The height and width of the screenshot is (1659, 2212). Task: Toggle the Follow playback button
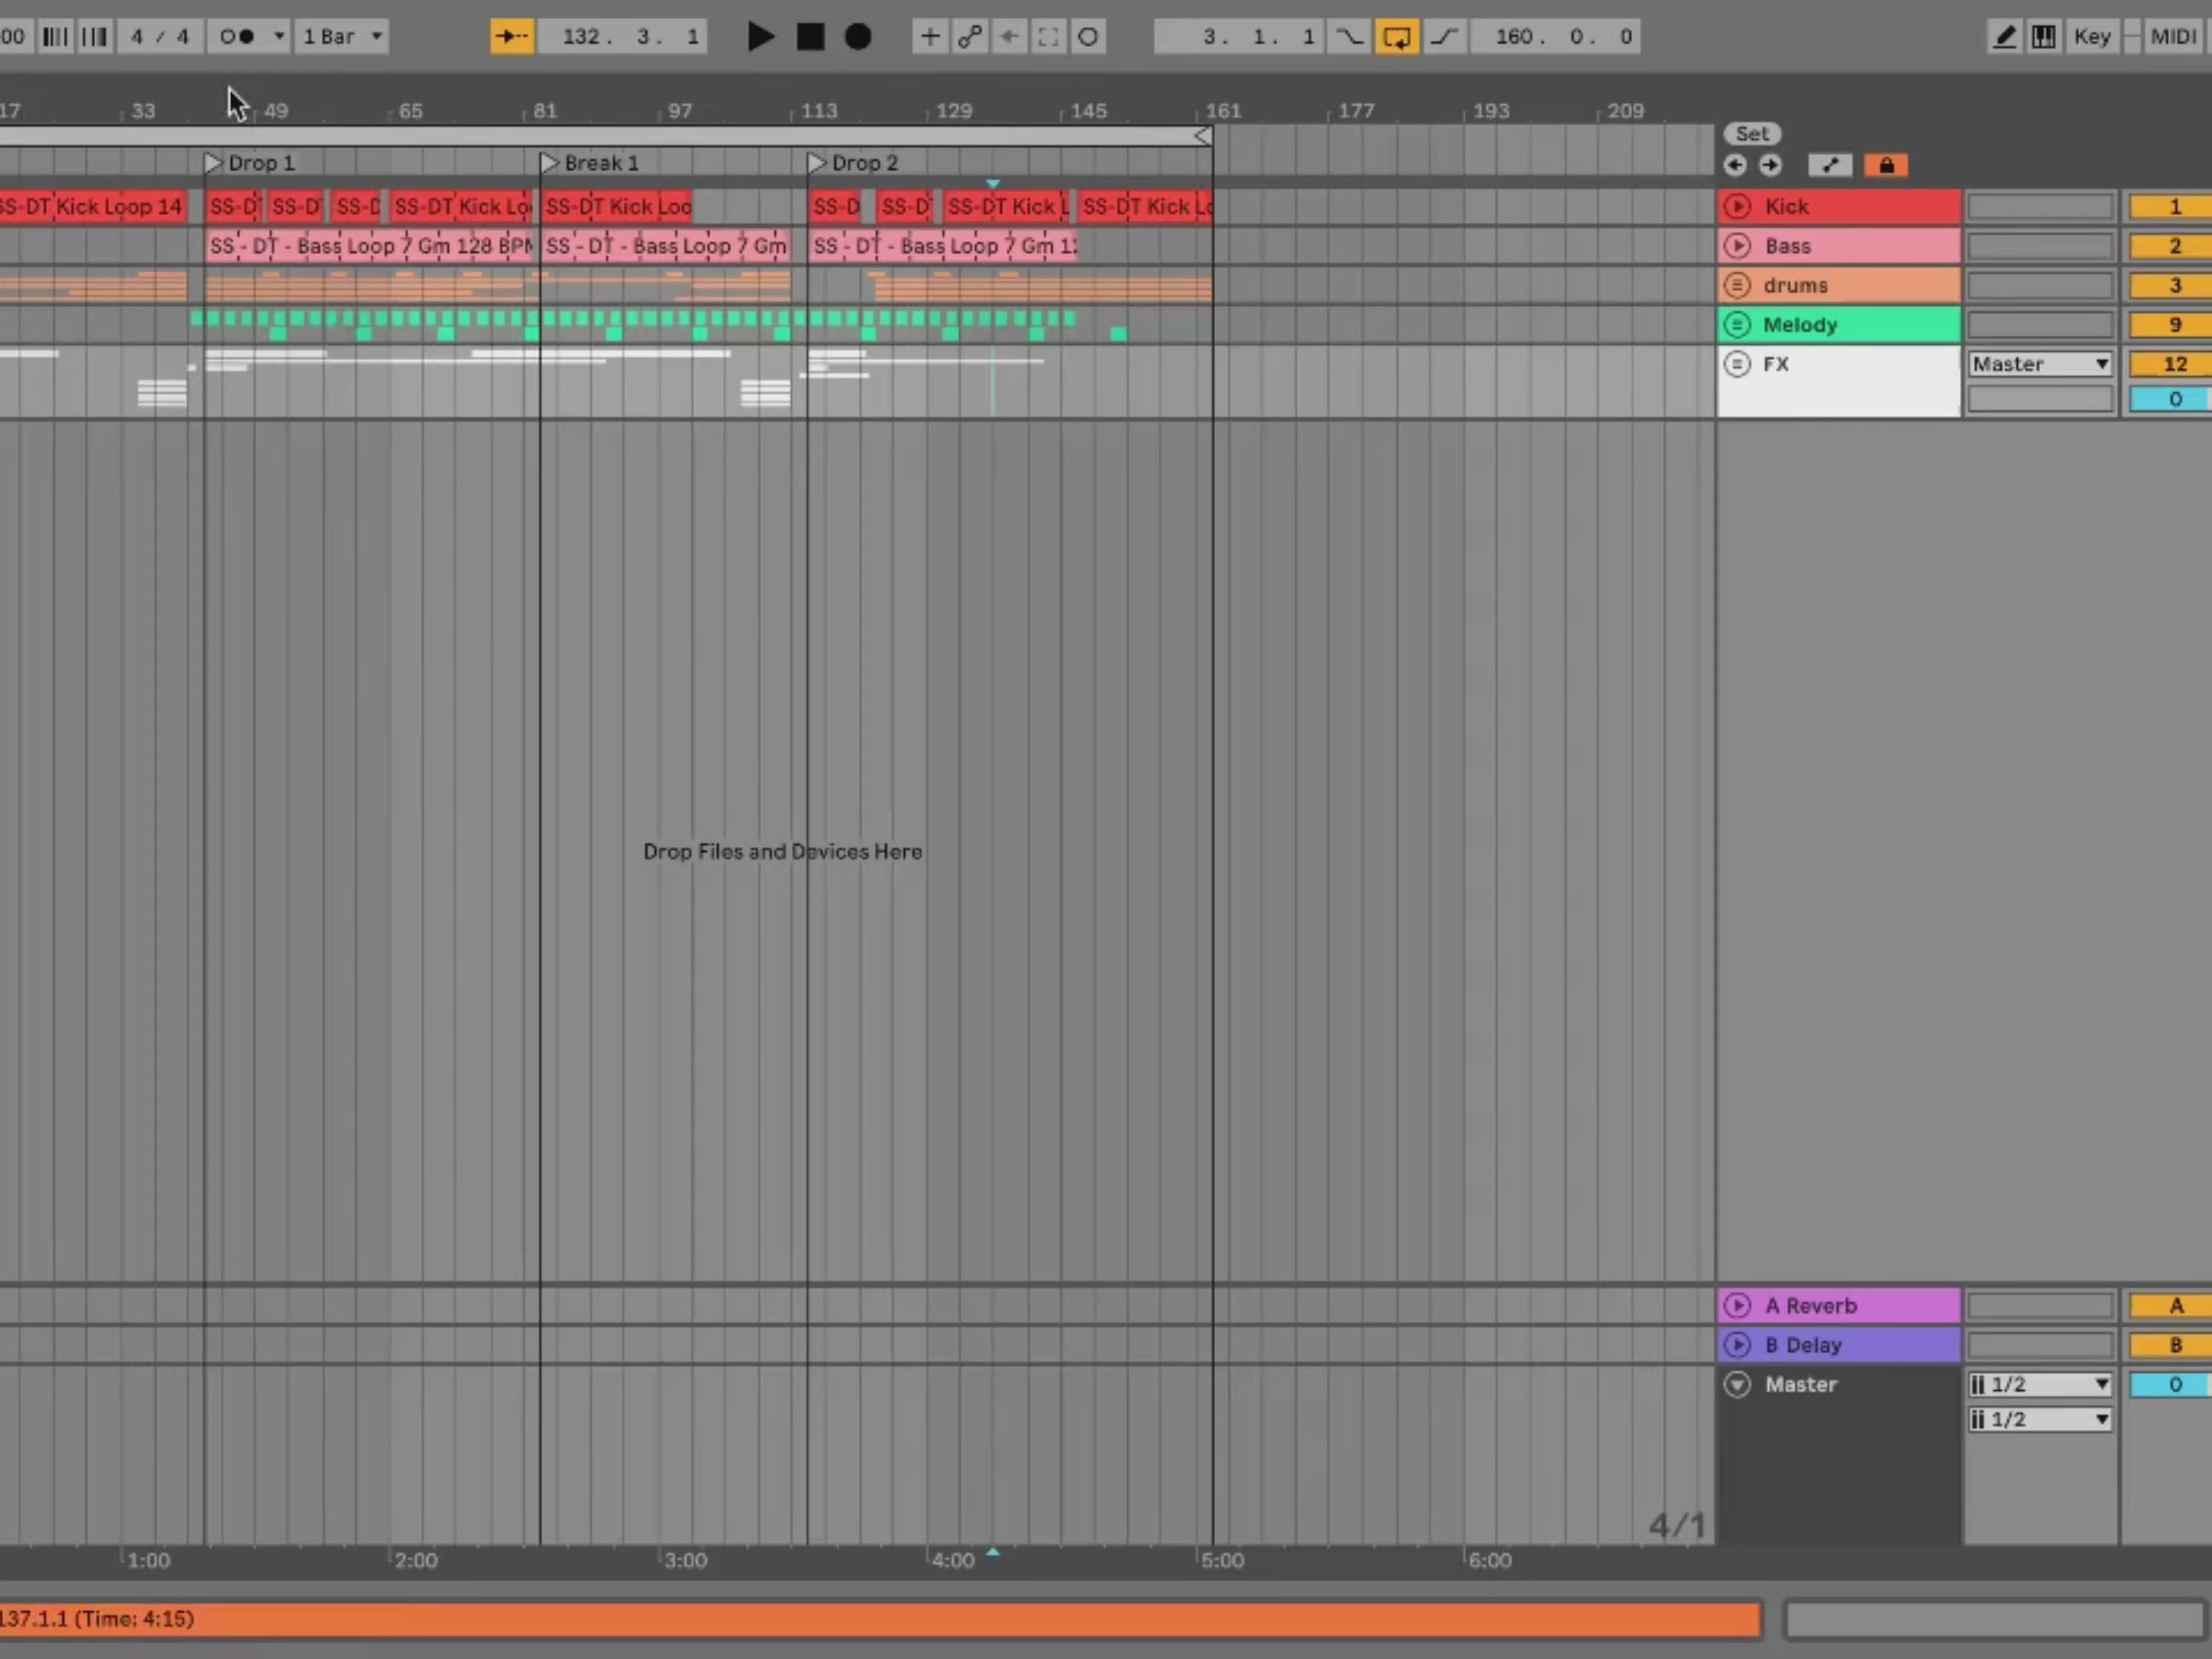click(512, 37)
